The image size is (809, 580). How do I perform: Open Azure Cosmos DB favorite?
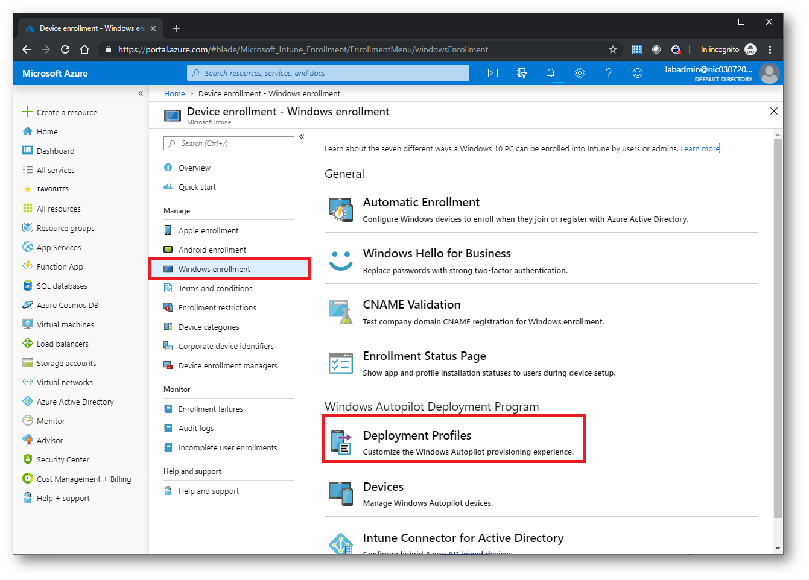tap(60, 305)
